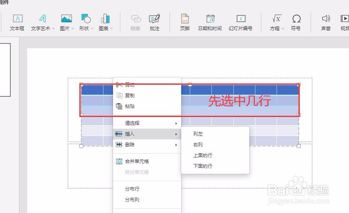This screenshot has width=349, height=213.
Task: Click the merge cells icon
Action: 119,161
